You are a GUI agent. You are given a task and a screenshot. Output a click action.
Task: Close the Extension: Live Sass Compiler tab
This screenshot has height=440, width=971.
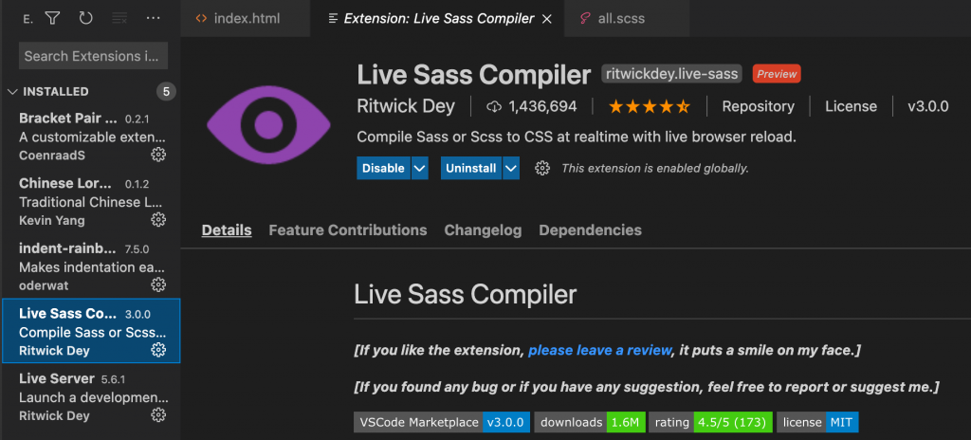[x=547, y=19]
